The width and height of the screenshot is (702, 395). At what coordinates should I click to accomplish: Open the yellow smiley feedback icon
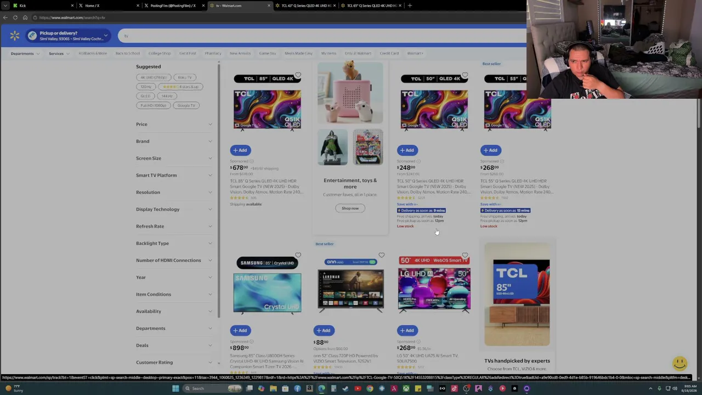click(x=680, y=363)
